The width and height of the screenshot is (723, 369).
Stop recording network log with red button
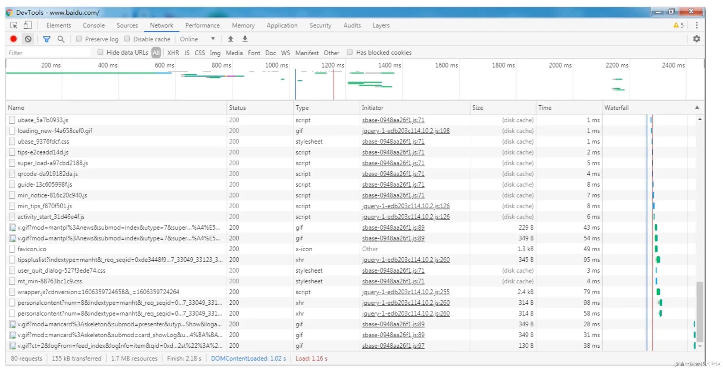click(13, 39)
